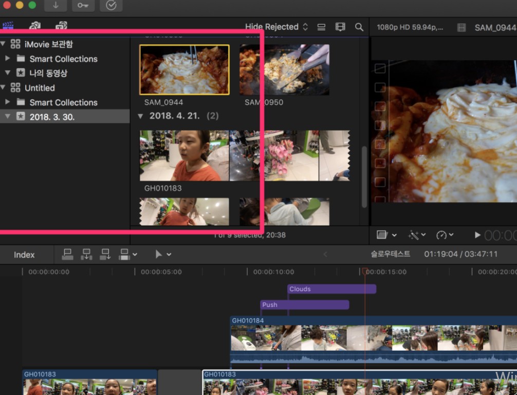Screen dimensions: 517x395
Task: Click the Import Media arrow button
Action: (56, 5)
